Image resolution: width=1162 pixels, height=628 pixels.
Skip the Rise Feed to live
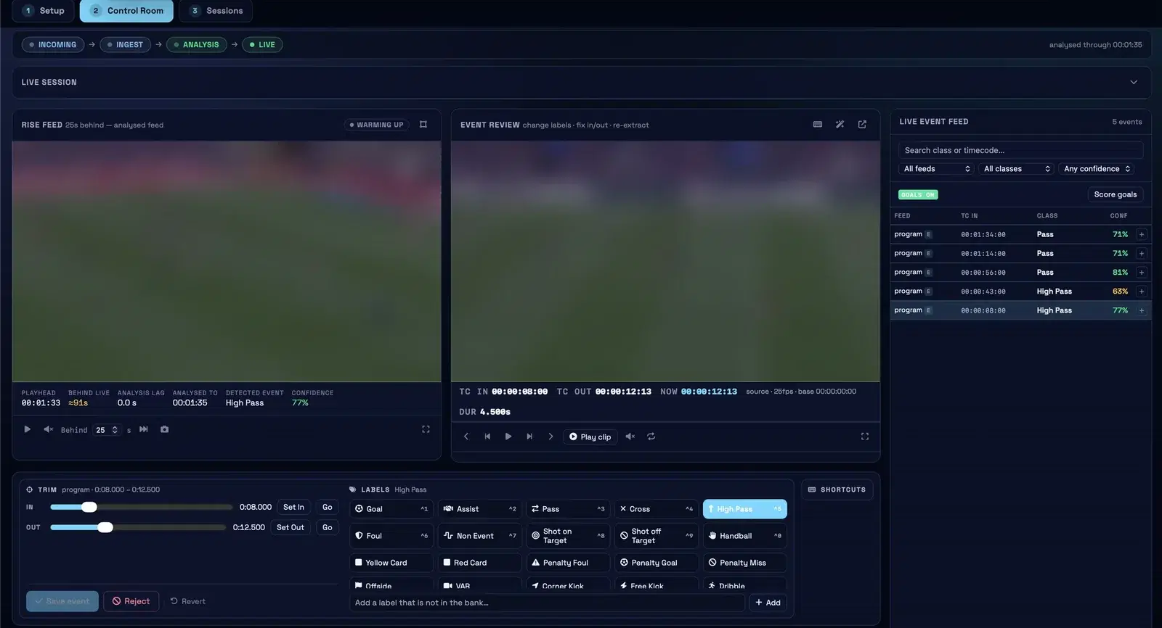coord(144,429)
